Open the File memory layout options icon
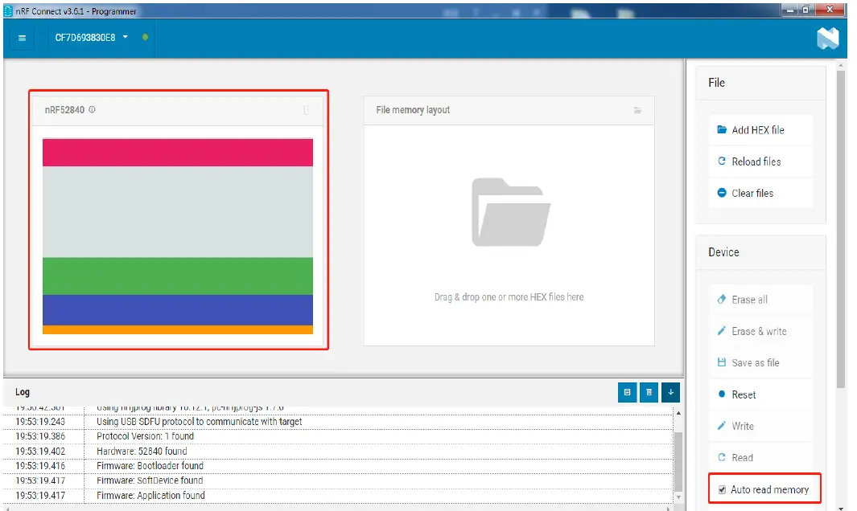The width and height of the screenshot is (857, 511). click(x=637, y=110)
